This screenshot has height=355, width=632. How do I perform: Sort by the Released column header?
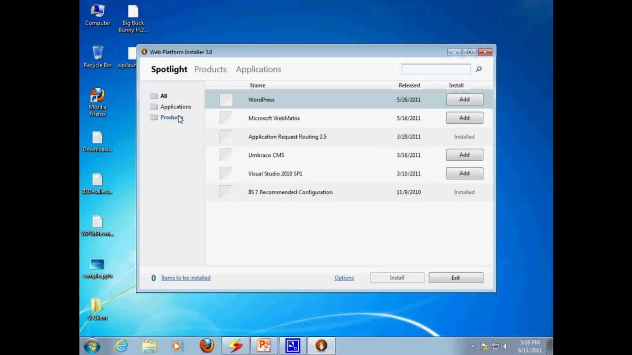(x=409, y=86)
